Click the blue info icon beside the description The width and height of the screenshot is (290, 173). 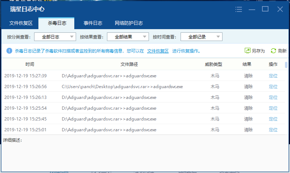click(9, 51)
